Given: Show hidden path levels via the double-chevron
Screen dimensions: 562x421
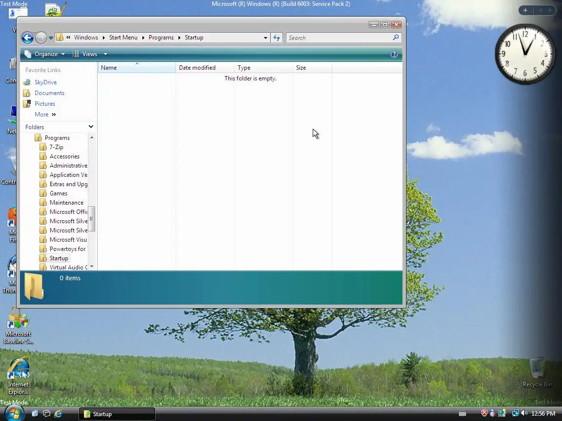Looking at the screenshot, I should point(68,38).
